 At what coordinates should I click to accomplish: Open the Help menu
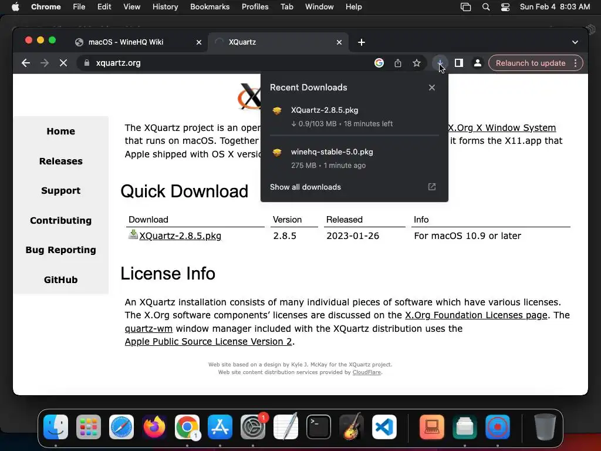pos(353,7)
